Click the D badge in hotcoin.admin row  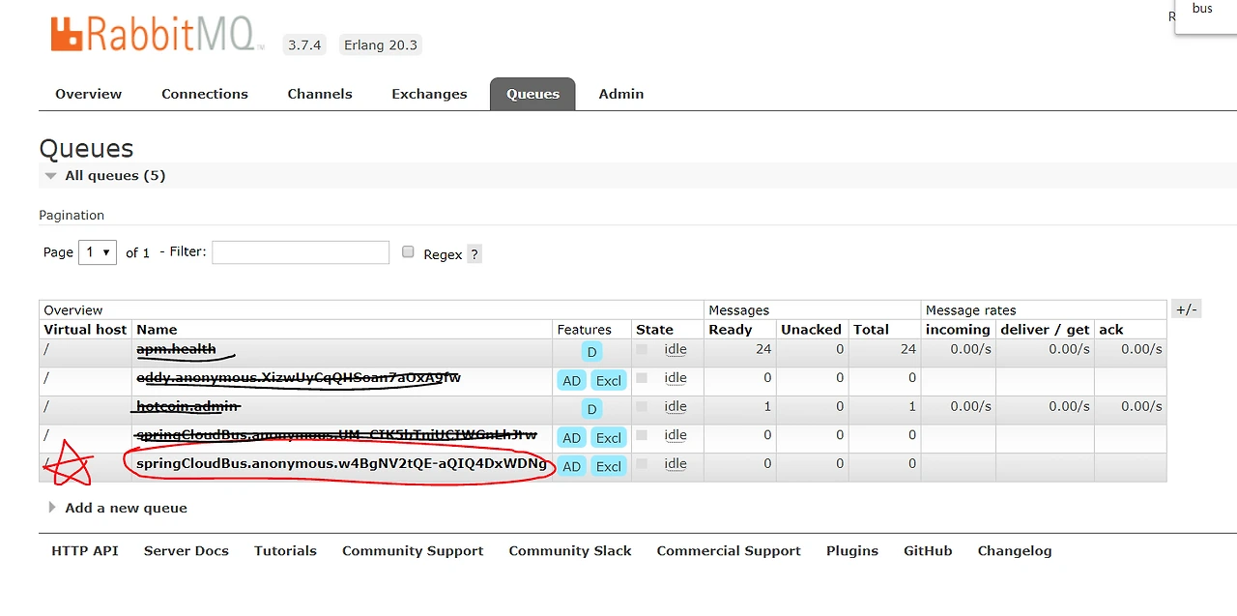tap(592, 409)
